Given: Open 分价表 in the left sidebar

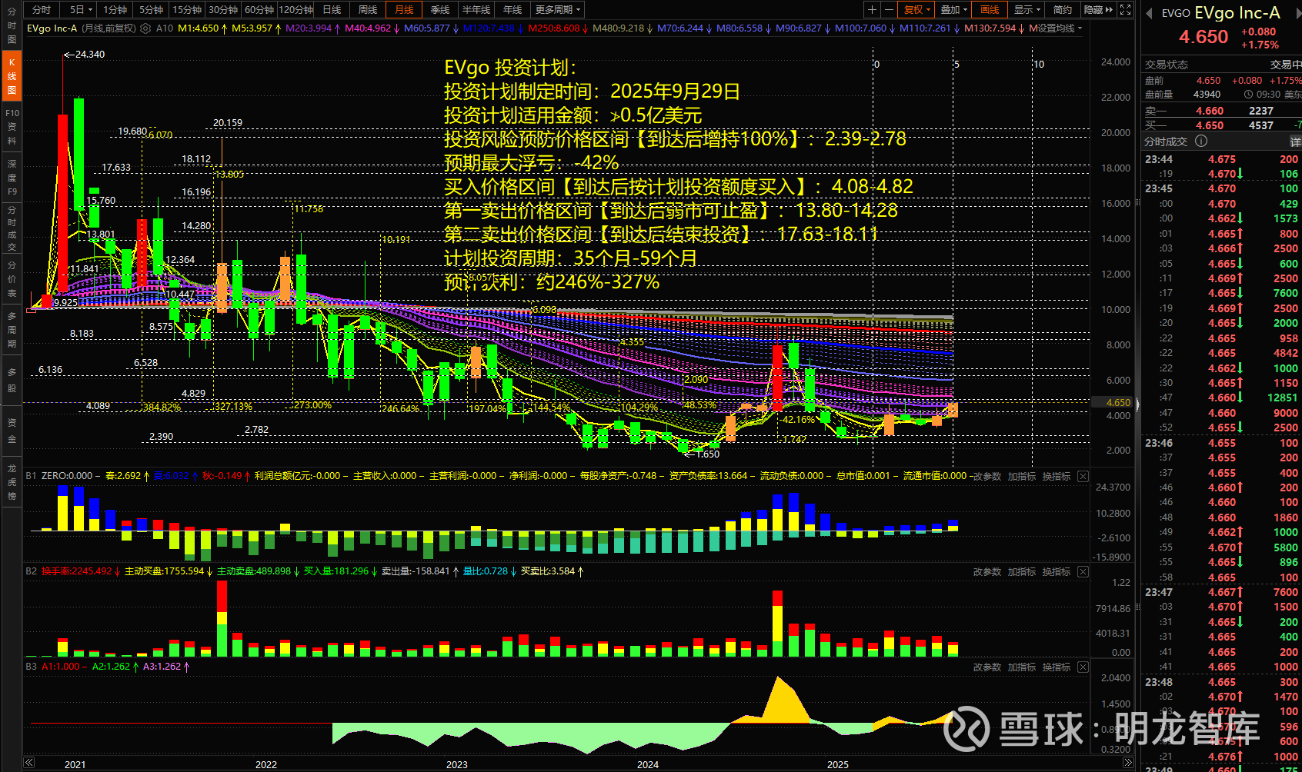Looking at the screenshot, I should (x=12, y=279).
